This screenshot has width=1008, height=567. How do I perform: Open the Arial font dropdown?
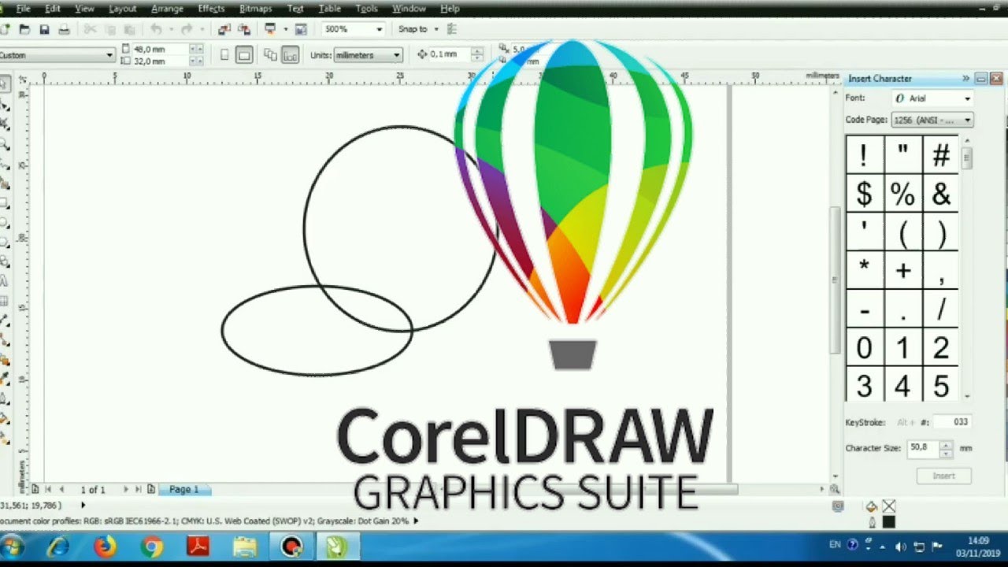966,98
